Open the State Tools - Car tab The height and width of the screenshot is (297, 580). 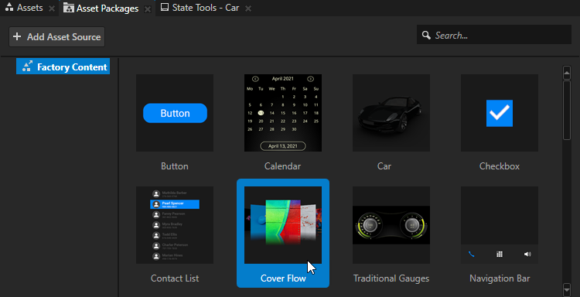click(x=206, y=8)
